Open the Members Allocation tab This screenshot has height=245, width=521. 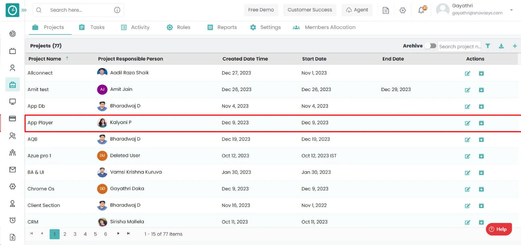[x=324, y=27]
